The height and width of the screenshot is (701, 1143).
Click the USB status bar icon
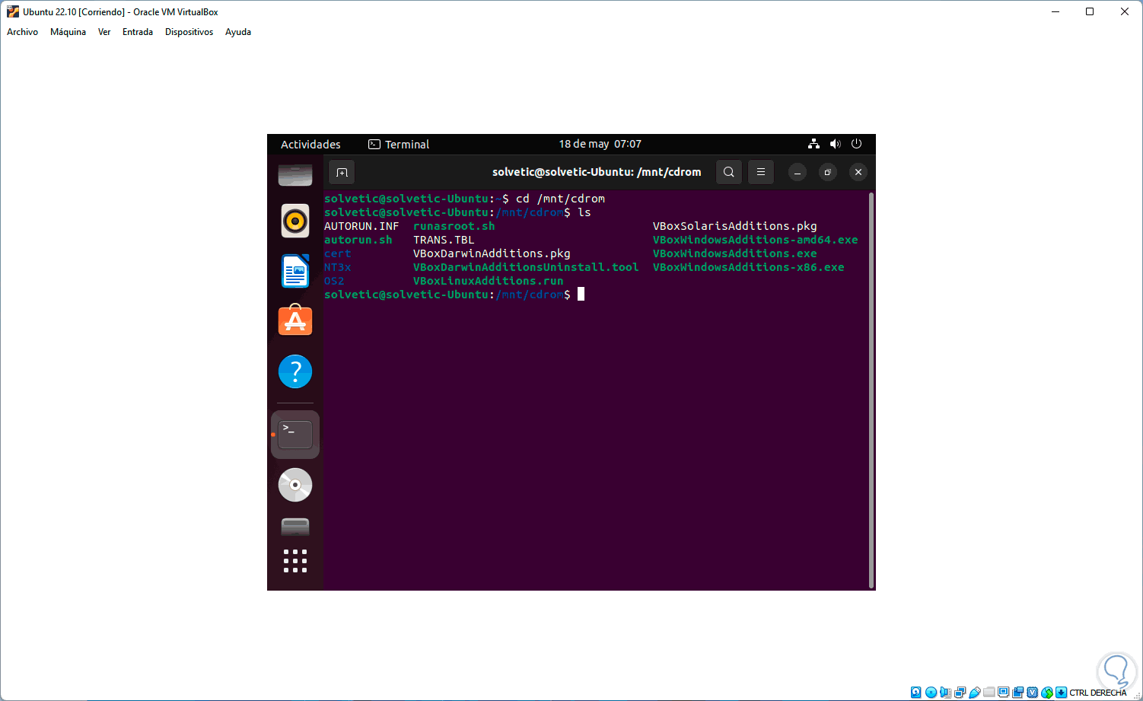point(974,693)
